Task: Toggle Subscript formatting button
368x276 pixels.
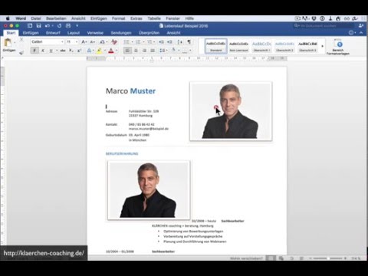Action: 71,51
